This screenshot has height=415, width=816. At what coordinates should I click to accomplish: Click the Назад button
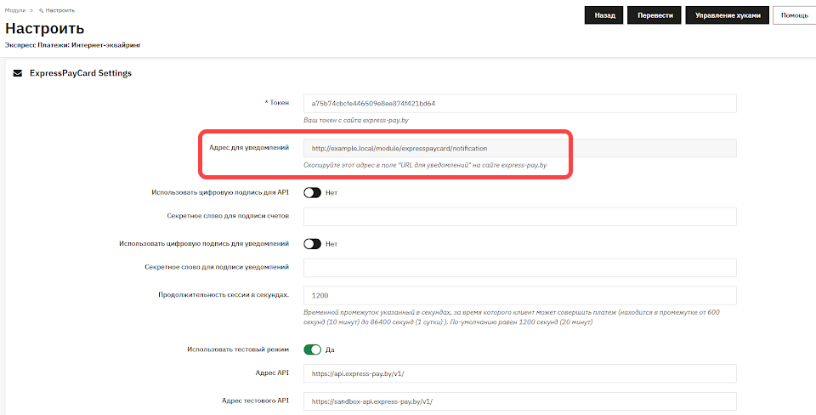604,15
